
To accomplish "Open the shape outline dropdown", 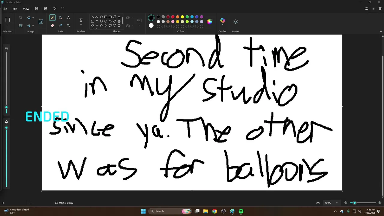I will [132, 18].
